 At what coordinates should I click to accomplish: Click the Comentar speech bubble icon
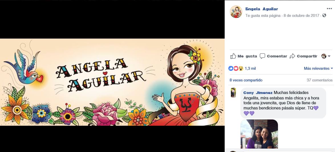click(262, 56)
